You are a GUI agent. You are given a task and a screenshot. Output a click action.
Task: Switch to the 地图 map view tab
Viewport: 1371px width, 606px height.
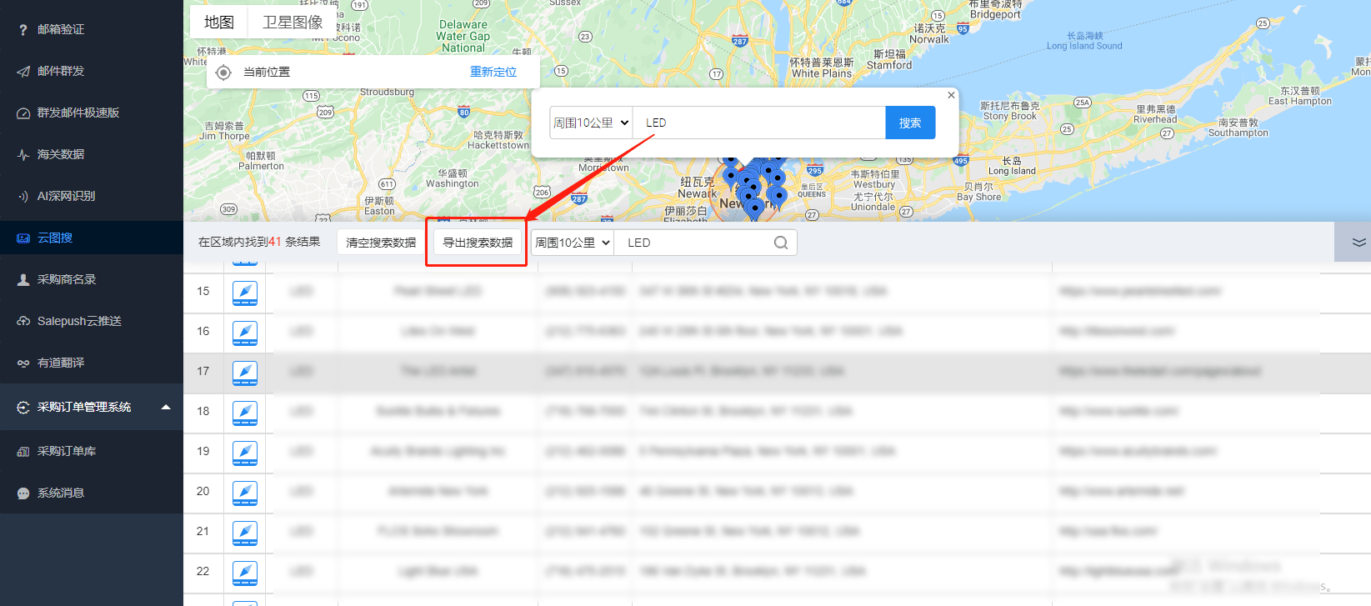click(x=219, y=23)
